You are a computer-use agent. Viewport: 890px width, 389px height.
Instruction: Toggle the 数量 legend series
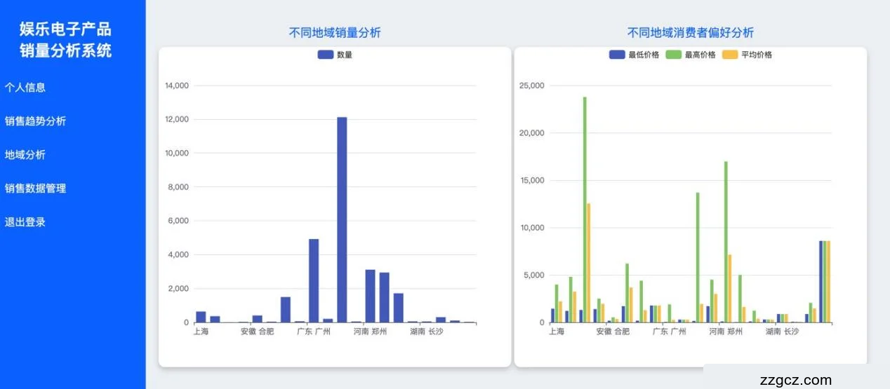(x=345, y=55)
